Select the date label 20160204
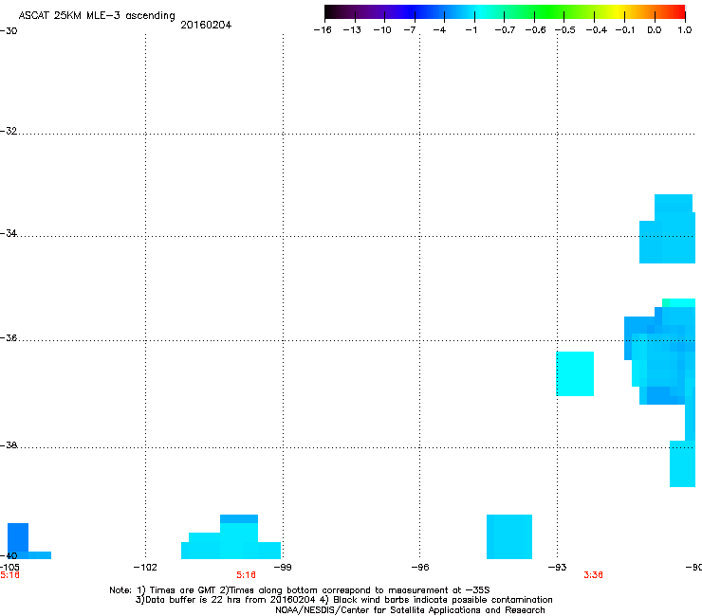The width and height of the screenshot is (702, 616). [206, 25]
